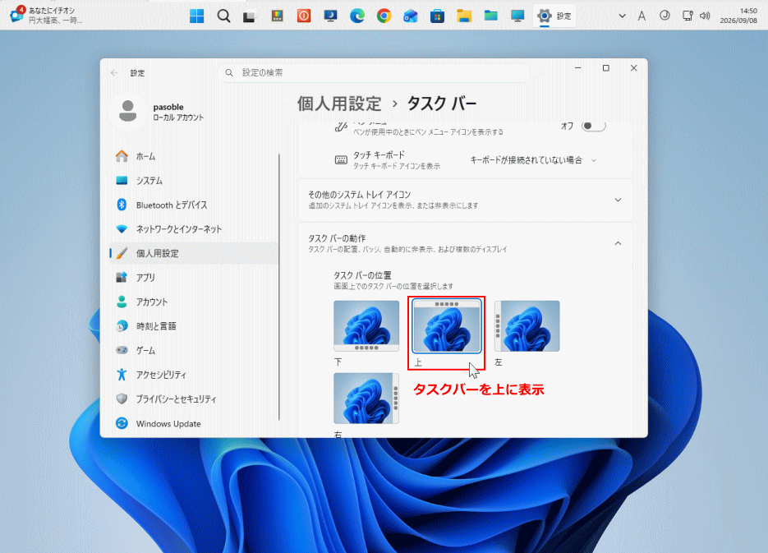Click the colorful framed square taskbar app
Screen dimensions: 768x553
click(x=278, y=16)
